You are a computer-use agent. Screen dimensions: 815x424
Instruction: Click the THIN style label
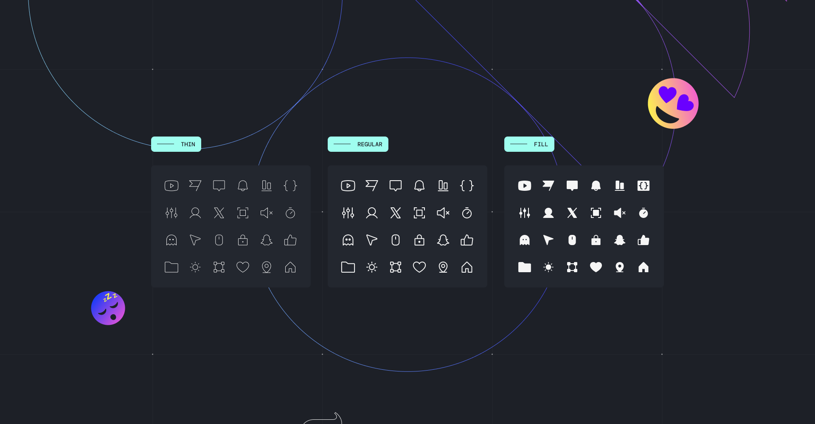[x=176, y=144]
